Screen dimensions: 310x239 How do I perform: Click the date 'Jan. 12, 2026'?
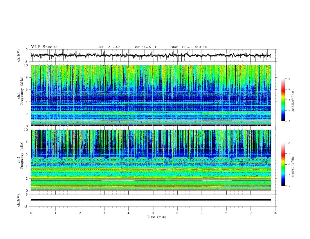click(x=109, y=47)
